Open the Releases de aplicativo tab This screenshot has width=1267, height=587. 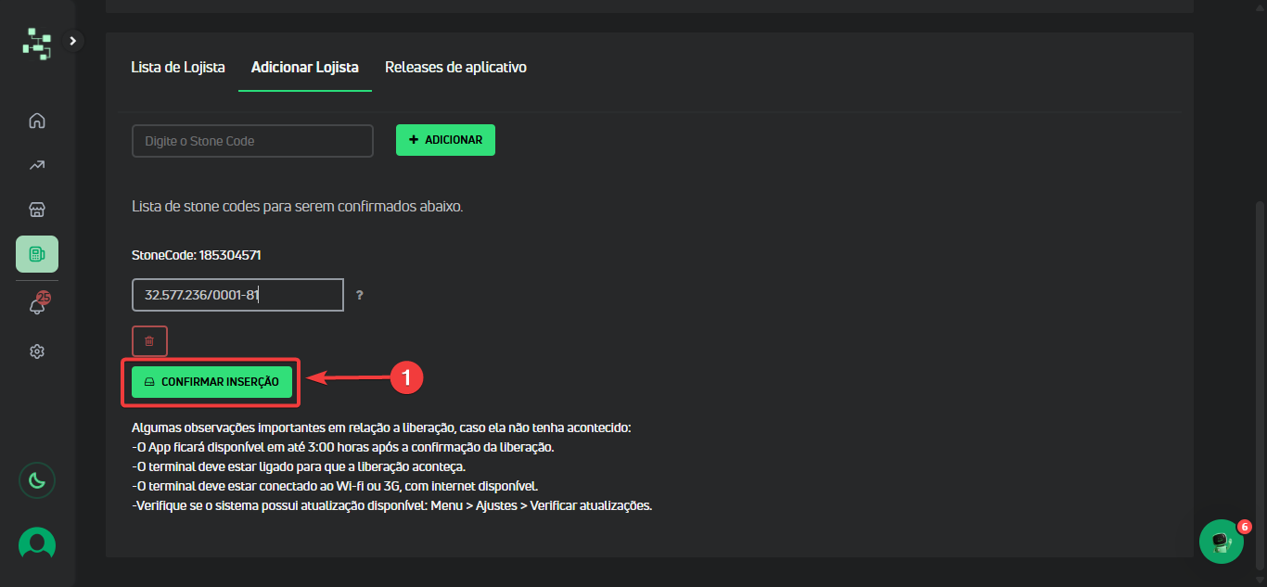tap(455, 68)
